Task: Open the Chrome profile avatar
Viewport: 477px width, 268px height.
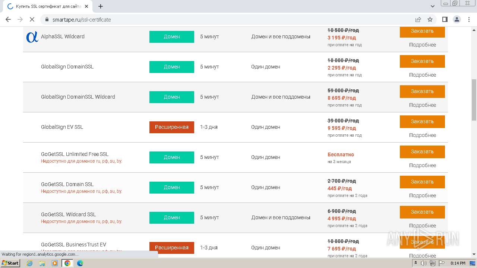Action: tap(457, 19)
